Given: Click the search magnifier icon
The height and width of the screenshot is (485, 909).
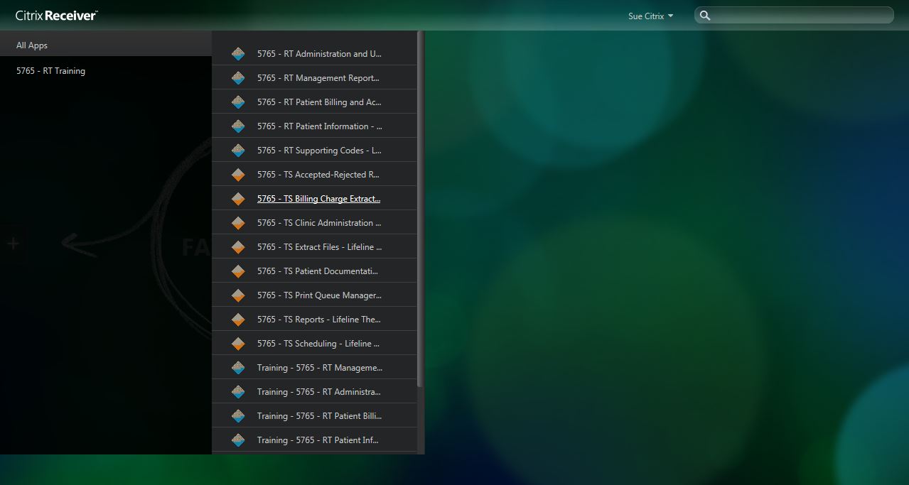Looking at the screenshot, I should tap(705, 16).
